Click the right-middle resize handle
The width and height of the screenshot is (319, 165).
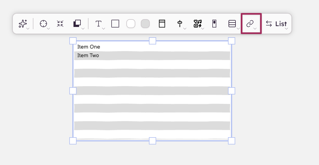[232, 91]
